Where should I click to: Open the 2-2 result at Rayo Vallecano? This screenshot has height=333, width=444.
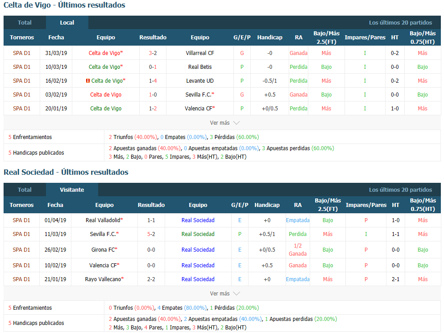click(151, 279)
